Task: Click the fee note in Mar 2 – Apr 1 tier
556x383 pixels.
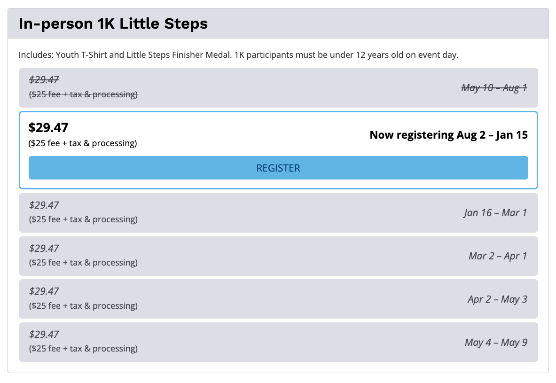Action: coord(83,263)
